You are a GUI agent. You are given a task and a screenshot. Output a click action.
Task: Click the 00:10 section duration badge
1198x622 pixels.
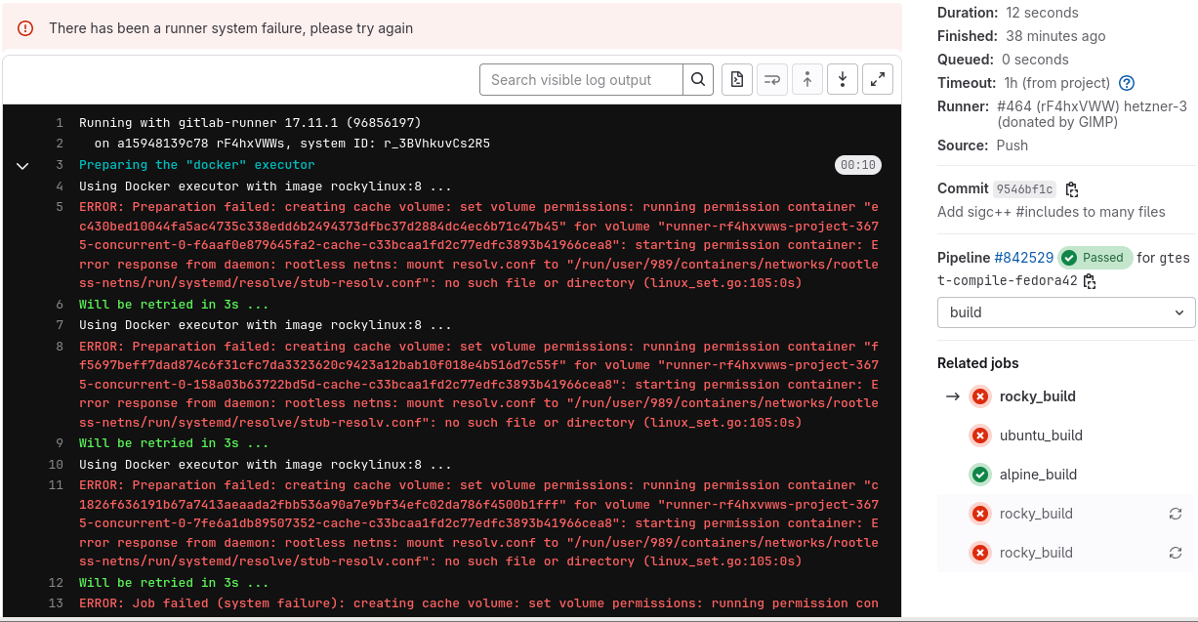click(858, 165)
